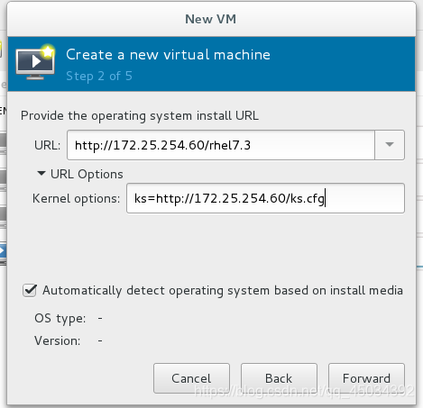Click the New VM title bar text
Viewport: 423px width, 408px height.
pos(210,19)
